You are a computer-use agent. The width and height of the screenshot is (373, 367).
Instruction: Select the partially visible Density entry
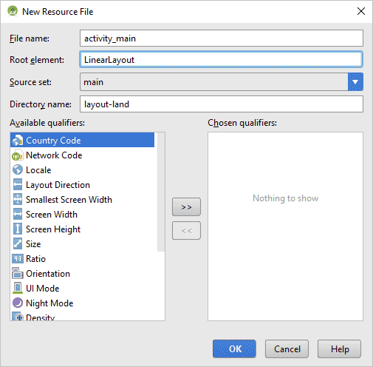click(x=40, y=317)
